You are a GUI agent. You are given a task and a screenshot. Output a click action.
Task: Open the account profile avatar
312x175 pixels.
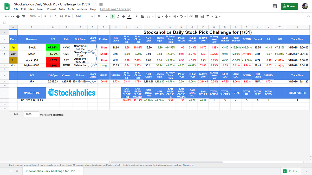coord(305,6)
